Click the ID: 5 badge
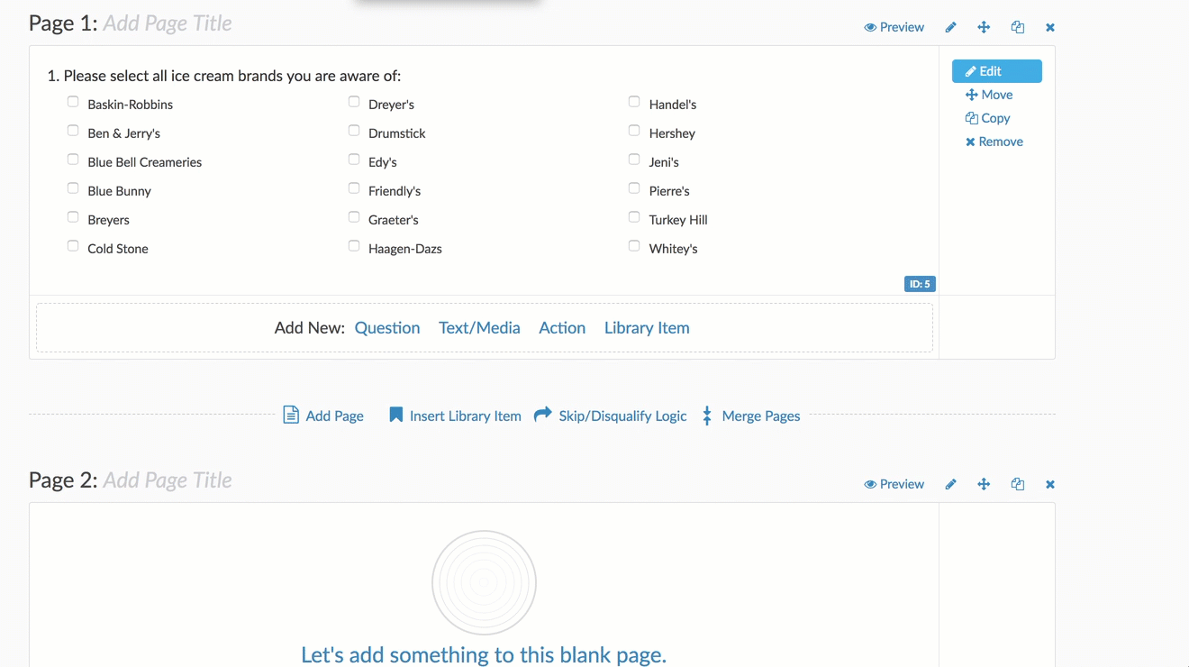The width and height of the screenshot is (1189, 667). [920, 284]
